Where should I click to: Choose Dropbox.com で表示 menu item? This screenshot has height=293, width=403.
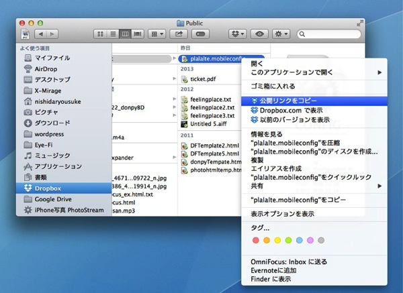coord(314,111)
